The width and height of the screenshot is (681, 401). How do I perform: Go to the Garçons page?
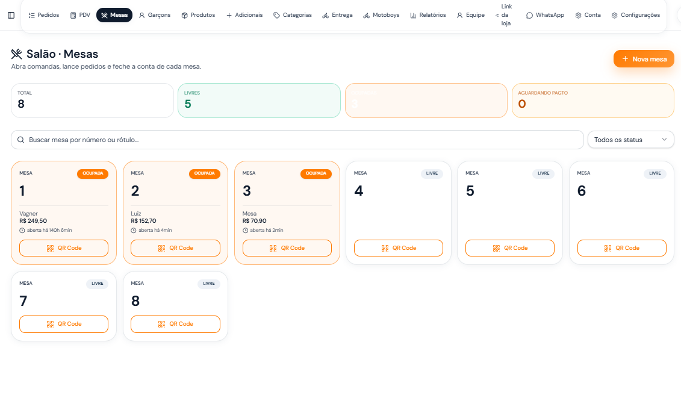[x=155, y=15]
